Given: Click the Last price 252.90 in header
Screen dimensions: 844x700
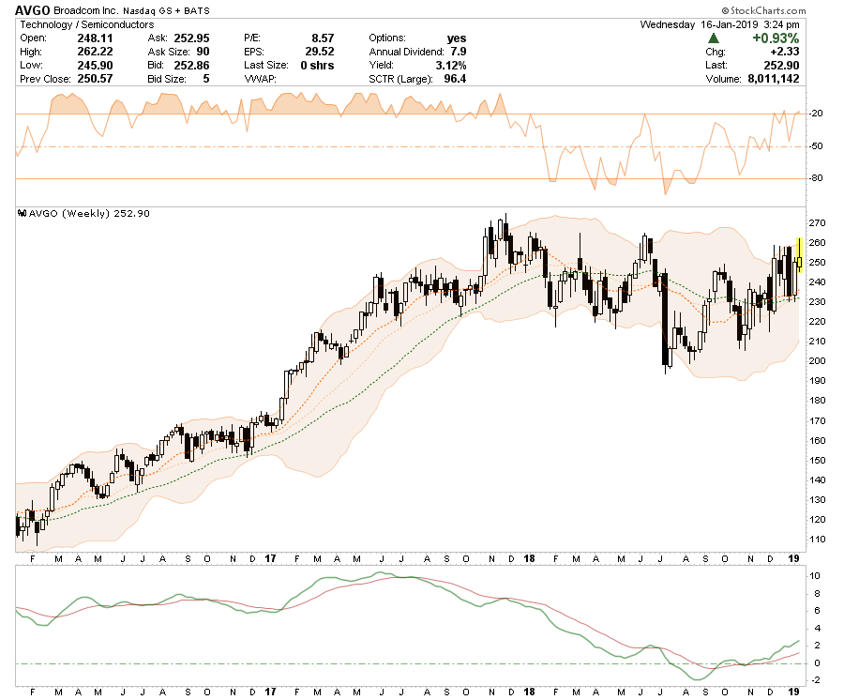Looking at the screenshot, I should tap(781, 65).
